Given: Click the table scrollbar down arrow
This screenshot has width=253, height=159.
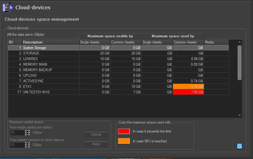Looking at the screenshot, I should (x=239, y=115).
